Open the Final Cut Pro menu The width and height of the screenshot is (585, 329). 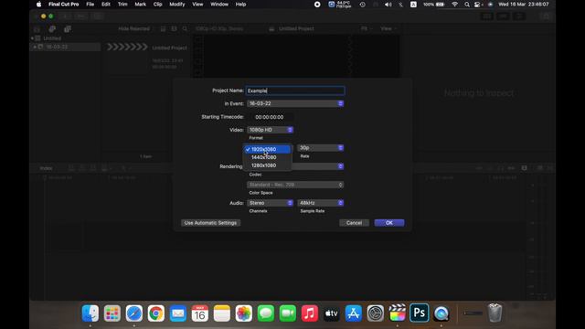[x=63, y=4]
